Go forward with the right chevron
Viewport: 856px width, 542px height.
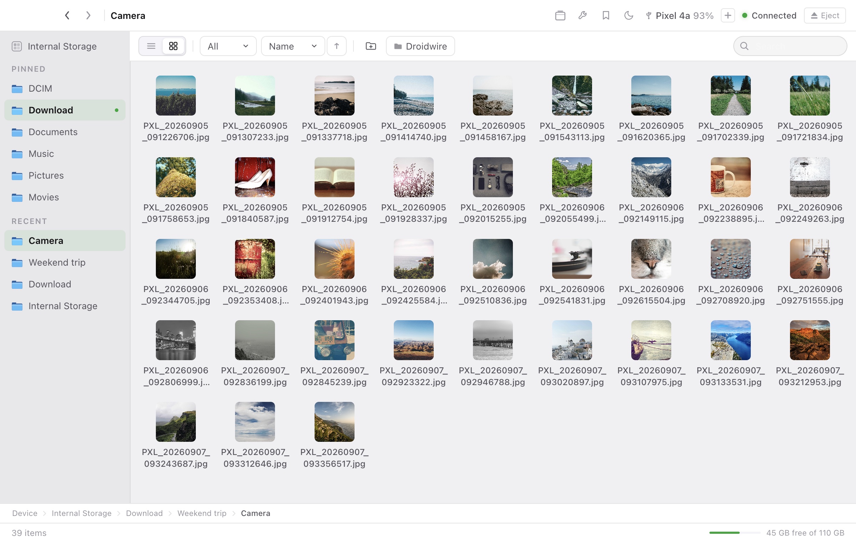click(x=88, y=15)
